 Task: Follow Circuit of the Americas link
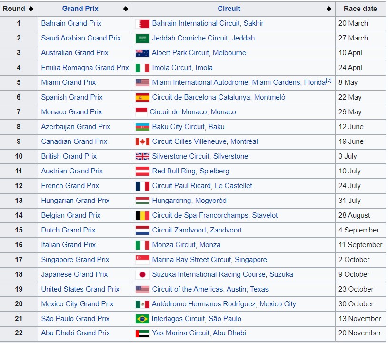187,289
